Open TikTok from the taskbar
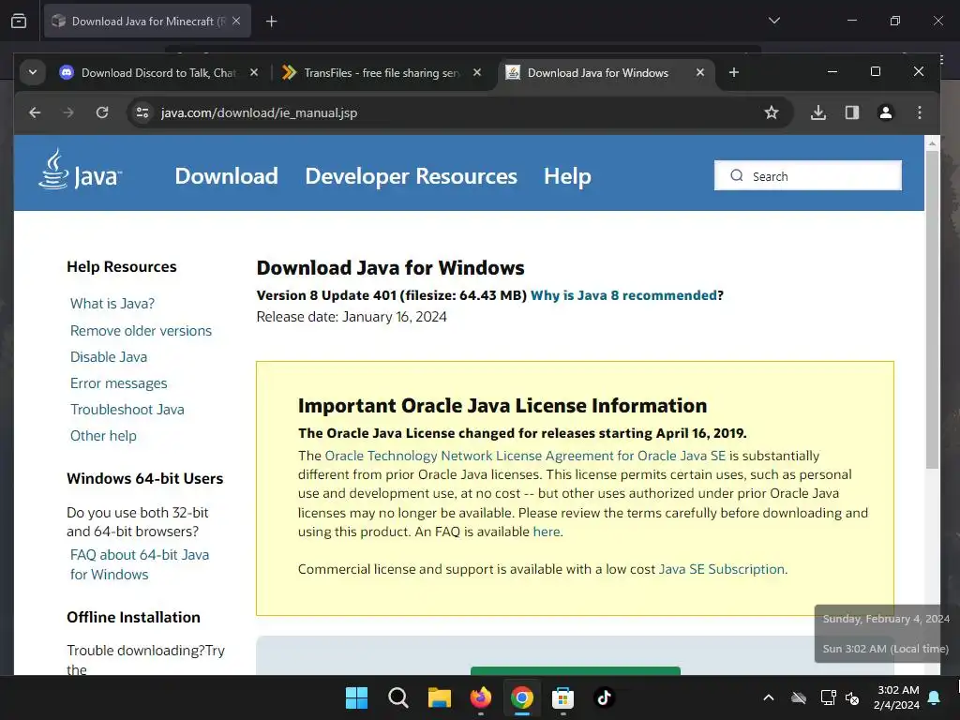Image resolution: width=960 pixels, height=720 pixels. [605, 697]
